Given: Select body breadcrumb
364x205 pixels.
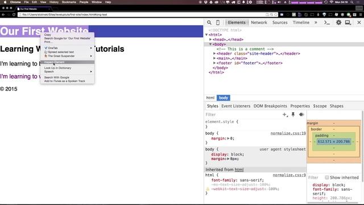Looking at the screenshot, I should pyautogui.click(x=224, y=98).
